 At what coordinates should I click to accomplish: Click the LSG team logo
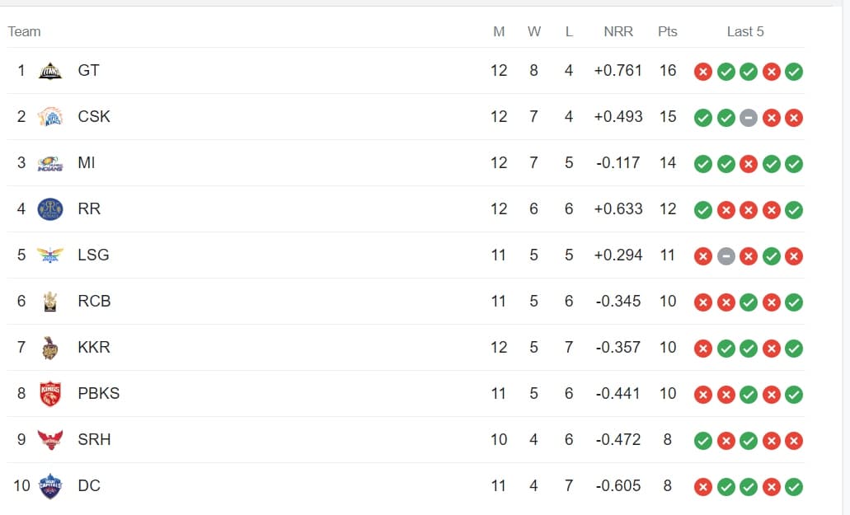click(50, 255)
